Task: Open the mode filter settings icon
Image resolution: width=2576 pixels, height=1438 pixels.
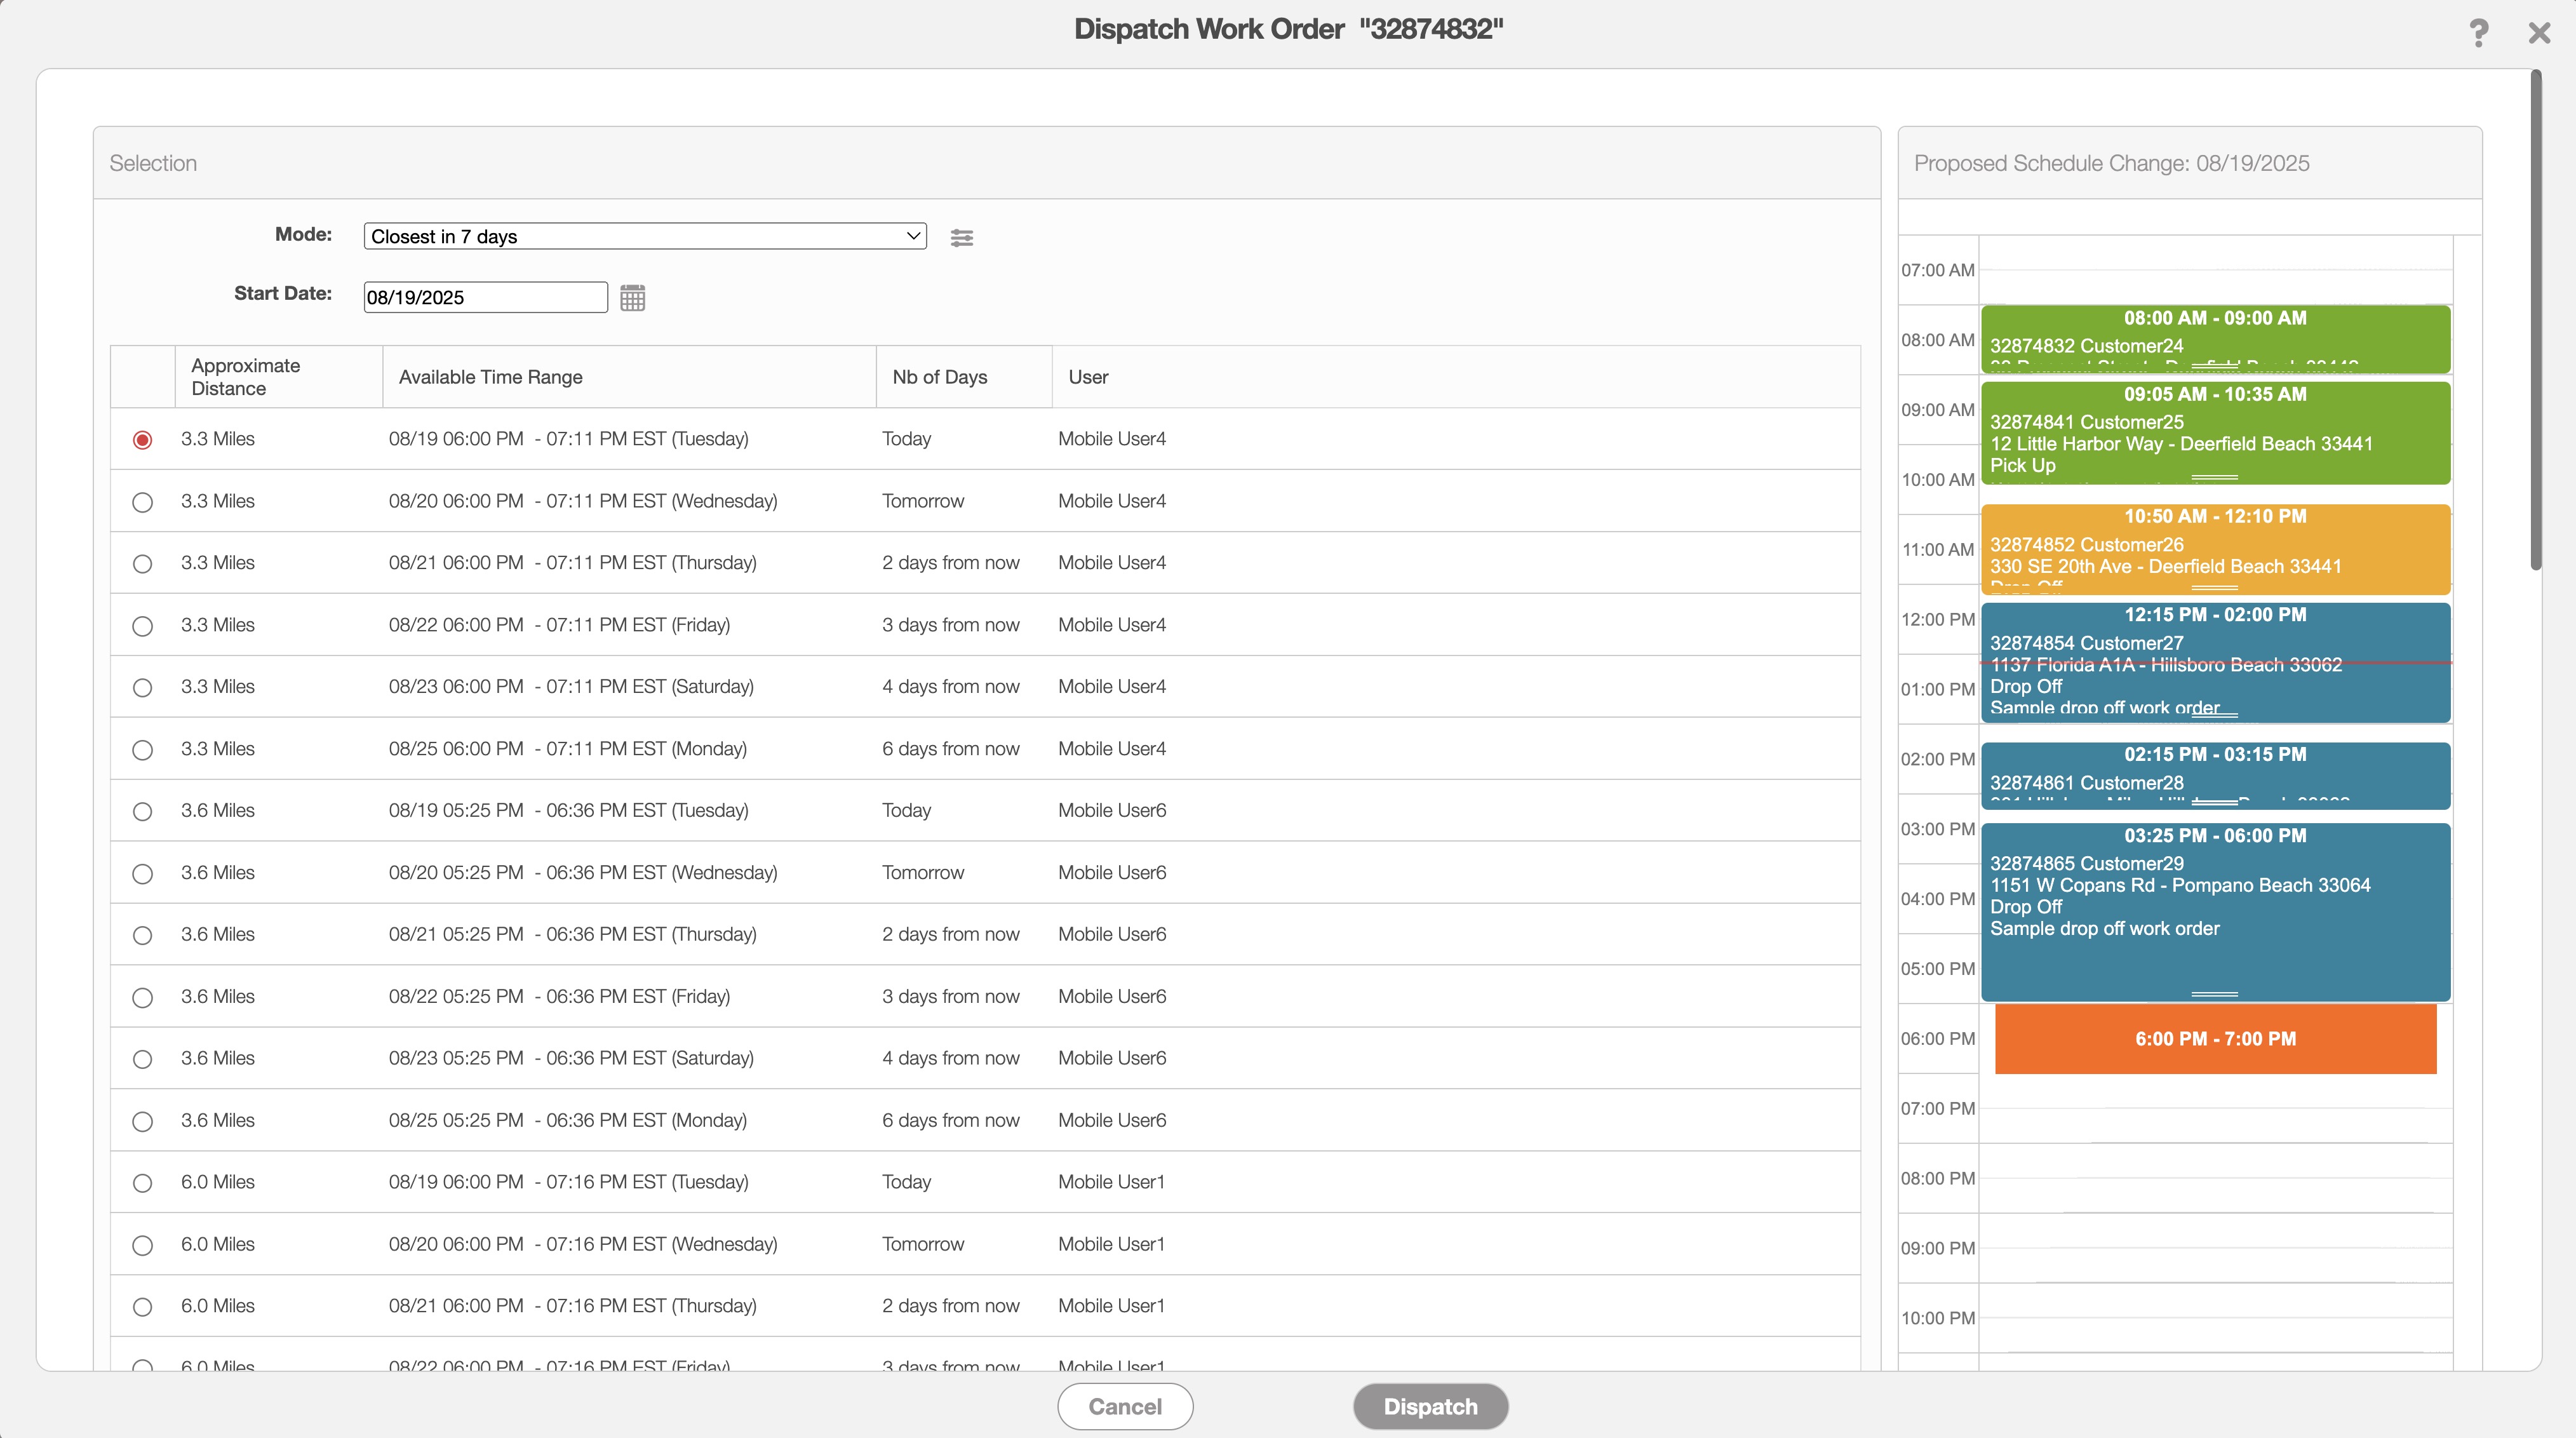Action: [x=961, y=238]
